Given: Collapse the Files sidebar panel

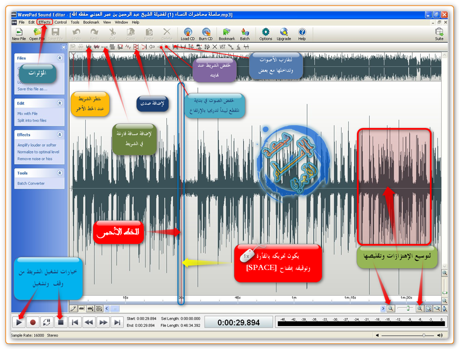Looking at the screenshot, I should pyautogui.click(x=60, y=58).
